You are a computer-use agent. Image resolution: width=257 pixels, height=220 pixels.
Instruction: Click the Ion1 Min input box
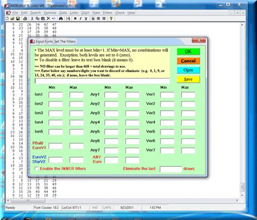click(55, 95)
